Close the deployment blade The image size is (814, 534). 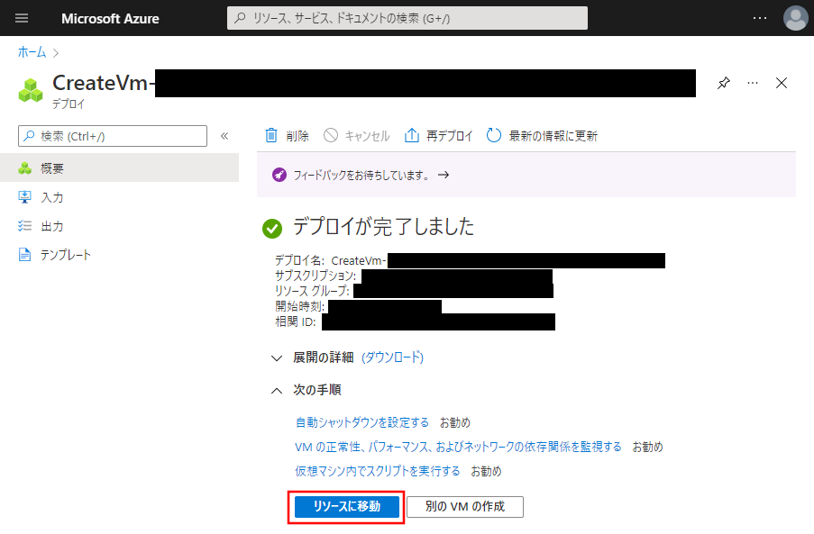point(782,83)
